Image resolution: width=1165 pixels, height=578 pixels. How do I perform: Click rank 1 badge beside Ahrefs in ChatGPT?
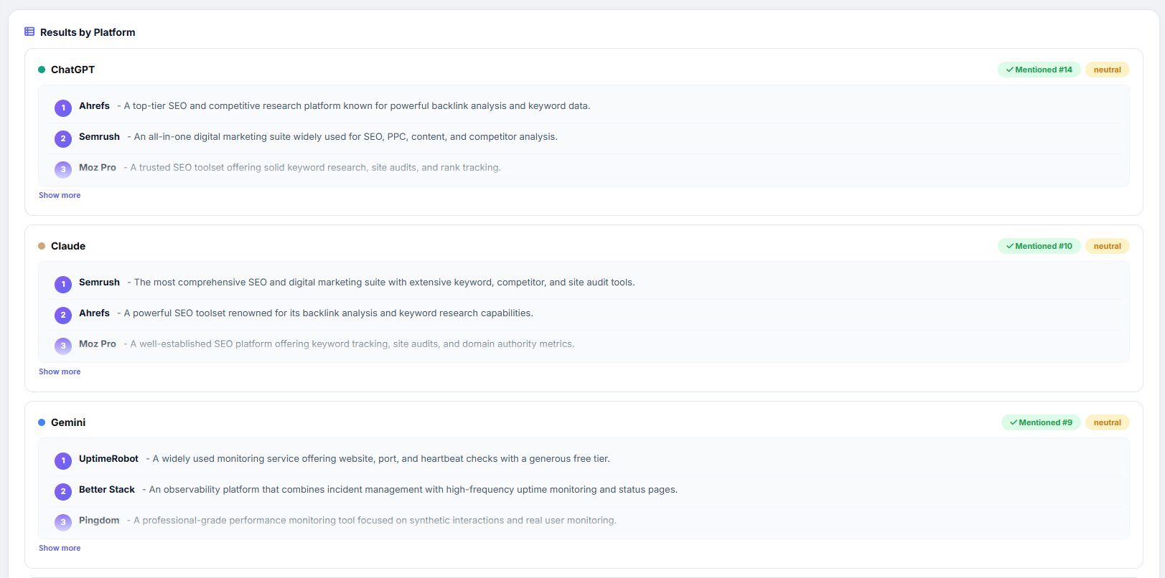point(63,108)
